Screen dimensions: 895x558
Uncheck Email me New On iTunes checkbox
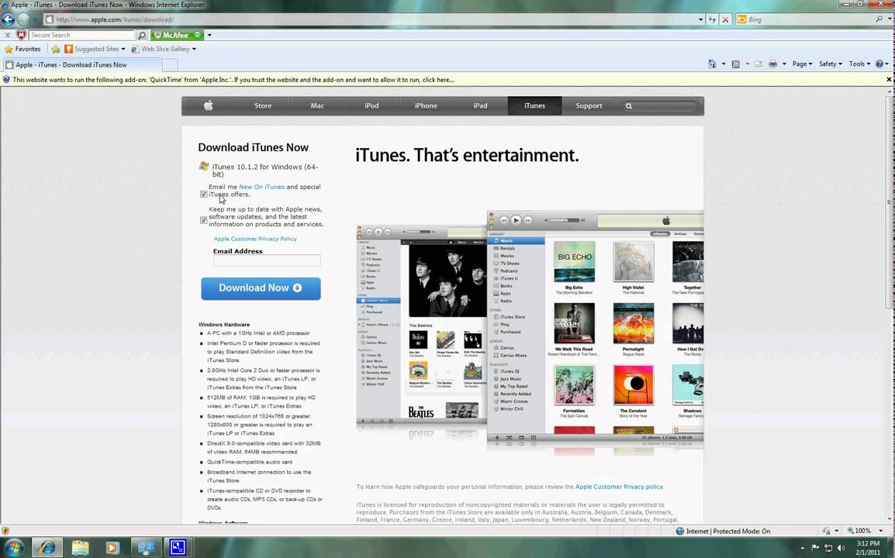click(204, 194)
